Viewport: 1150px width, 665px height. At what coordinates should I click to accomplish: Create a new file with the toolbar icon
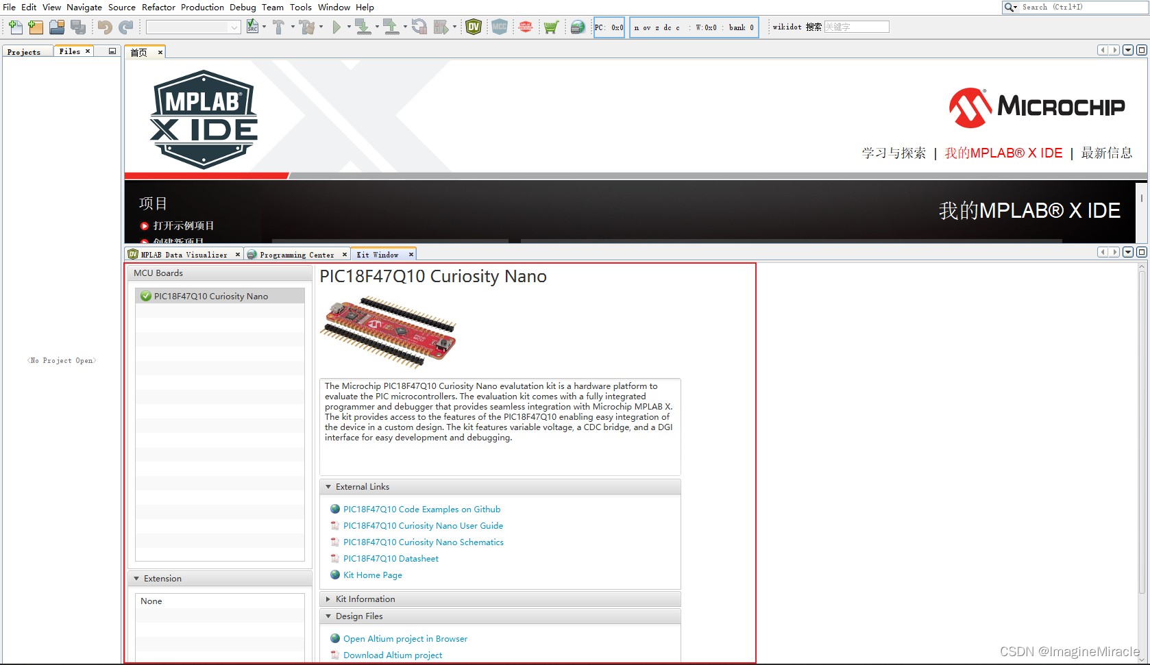(x=14, y=27)
